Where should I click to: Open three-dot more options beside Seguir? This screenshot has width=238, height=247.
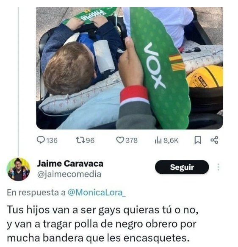point(219,167)
